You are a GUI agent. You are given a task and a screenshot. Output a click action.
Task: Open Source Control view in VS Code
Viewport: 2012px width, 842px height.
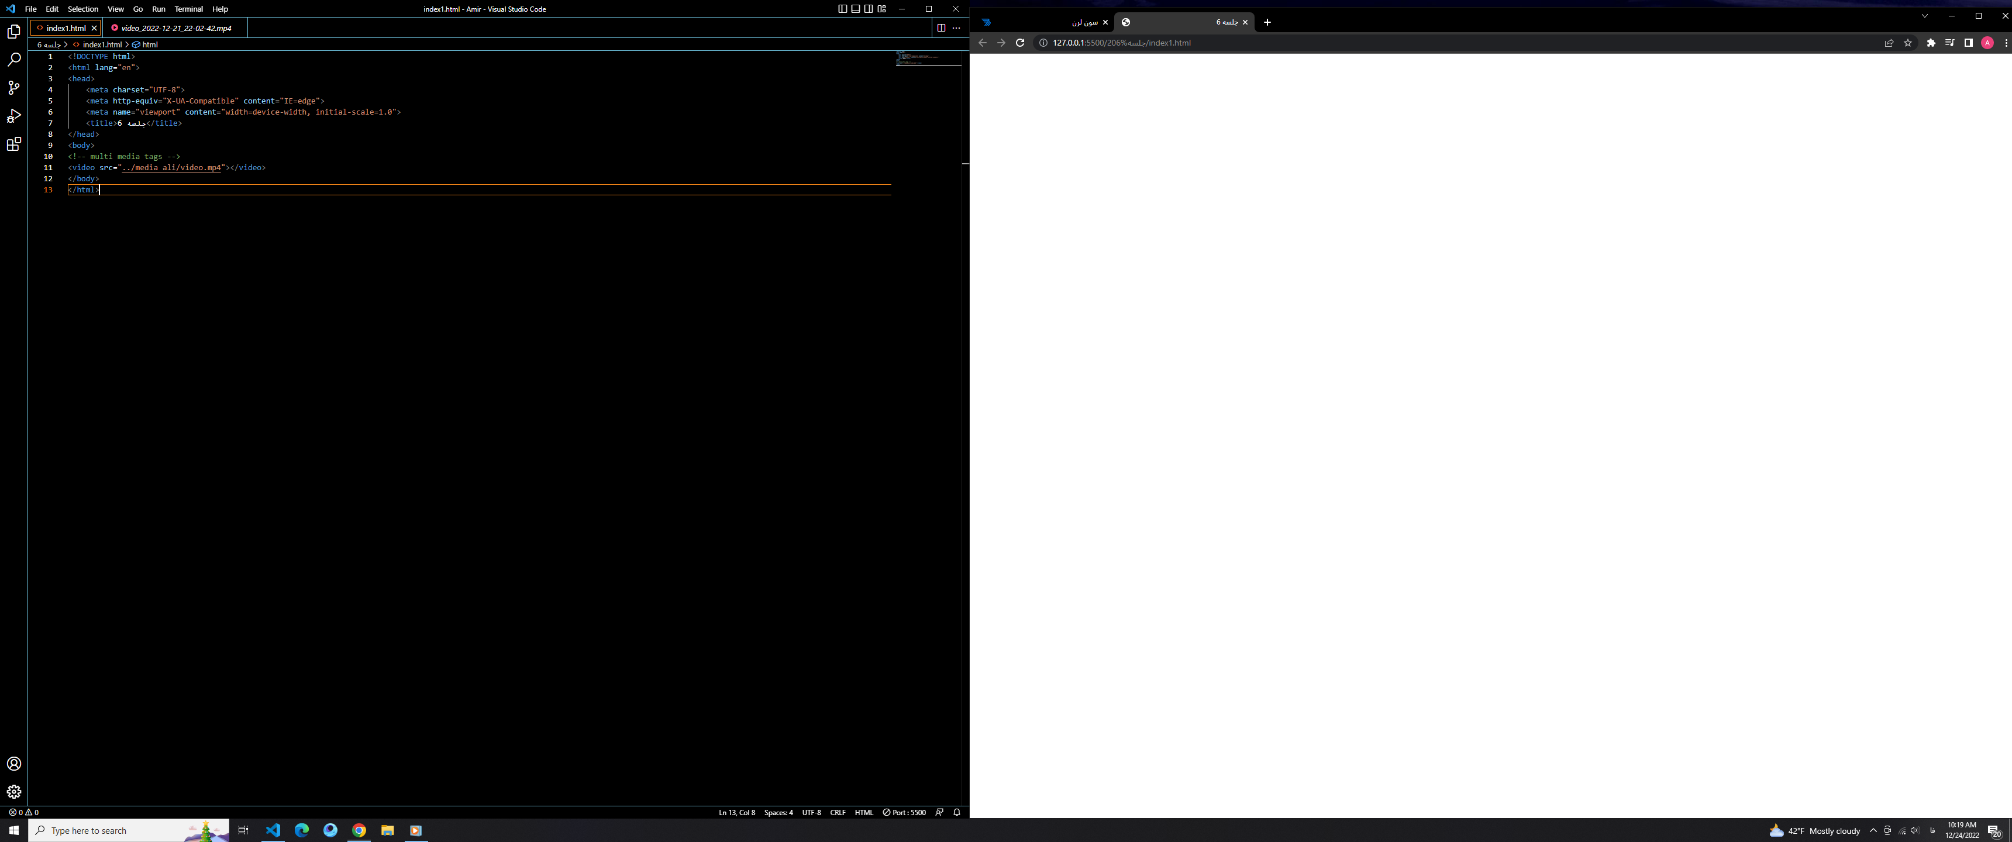(x=14, y=88)
